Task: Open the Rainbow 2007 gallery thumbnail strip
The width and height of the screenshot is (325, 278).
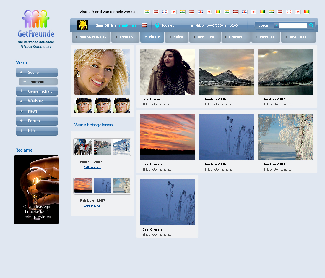Action: [x=103, y=186]
